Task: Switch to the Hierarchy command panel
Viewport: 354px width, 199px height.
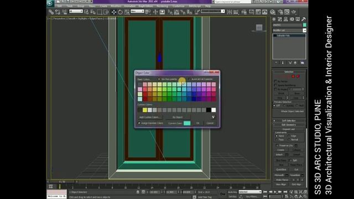Action: [286, 19]
